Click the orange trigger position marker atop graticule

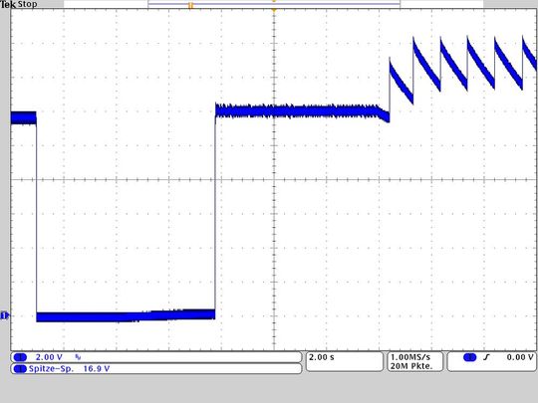pos(274,11)
